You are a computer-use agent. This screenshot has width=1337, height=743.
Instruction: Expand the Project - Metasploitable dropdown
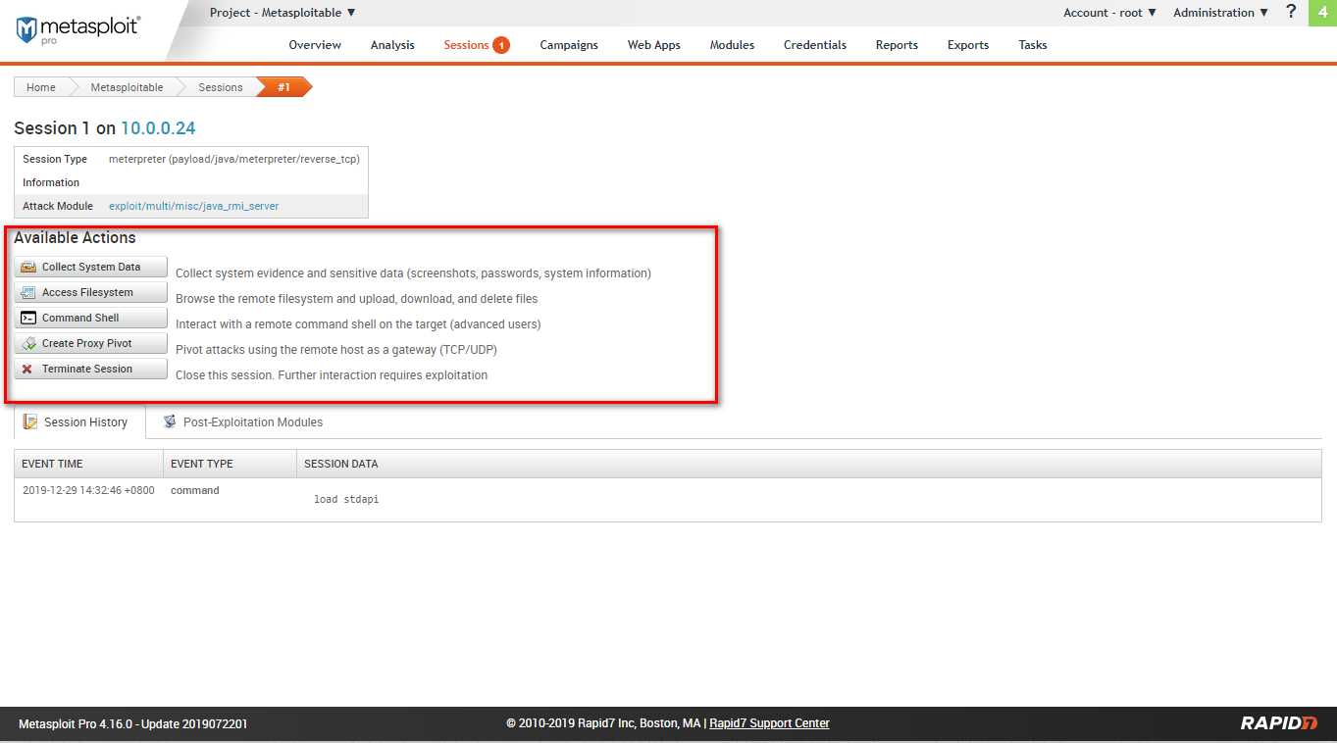283,13
